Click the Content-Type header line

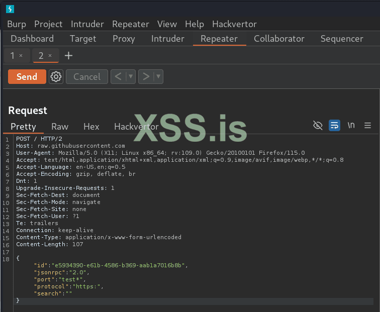(99, 237)
